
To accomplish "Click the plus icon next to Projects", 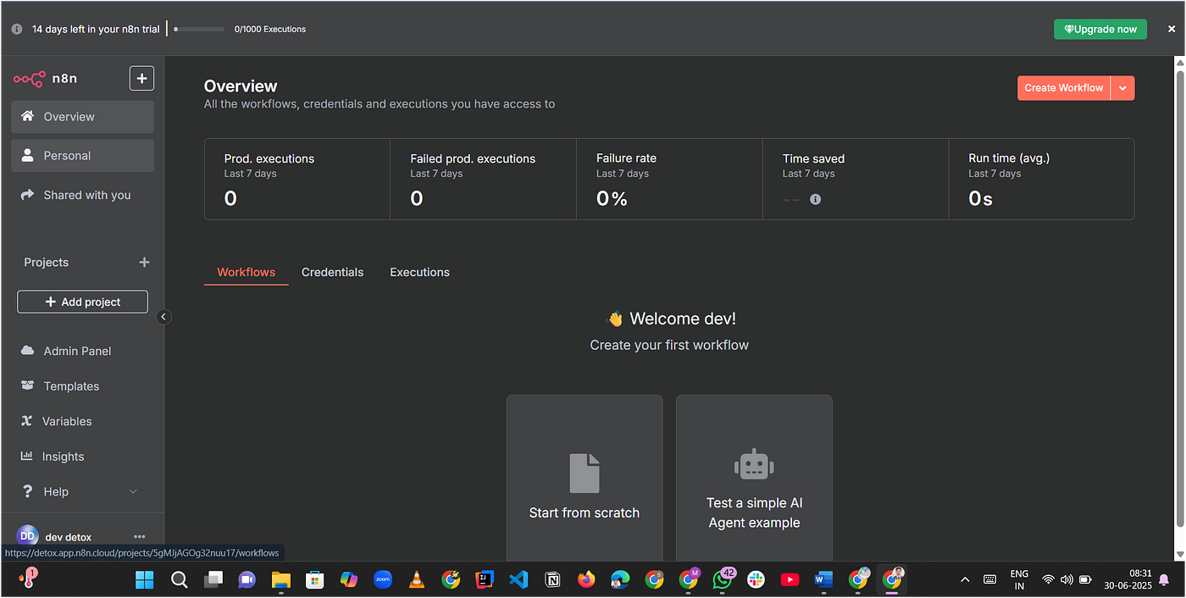I will pyautogui.click(x=144, y=263).
